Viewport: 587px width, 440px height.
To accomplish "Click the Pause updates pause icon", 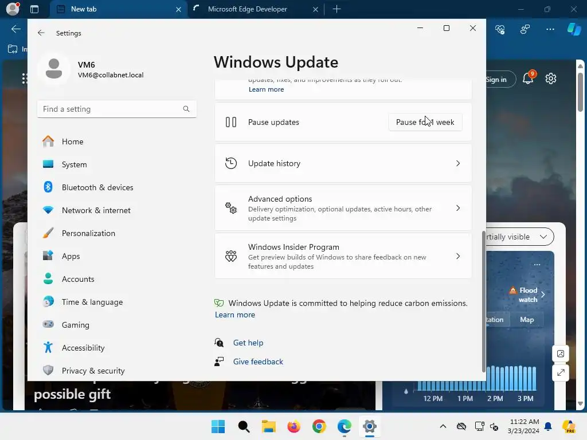I will tap(231, 122).
